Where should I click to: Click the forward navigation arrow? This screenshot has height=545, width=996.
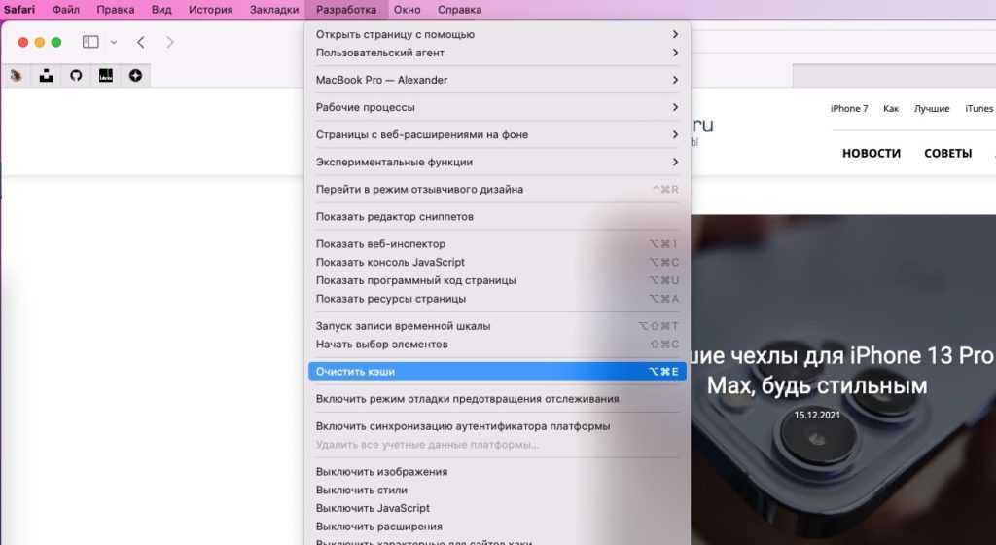tap(170, 42)
